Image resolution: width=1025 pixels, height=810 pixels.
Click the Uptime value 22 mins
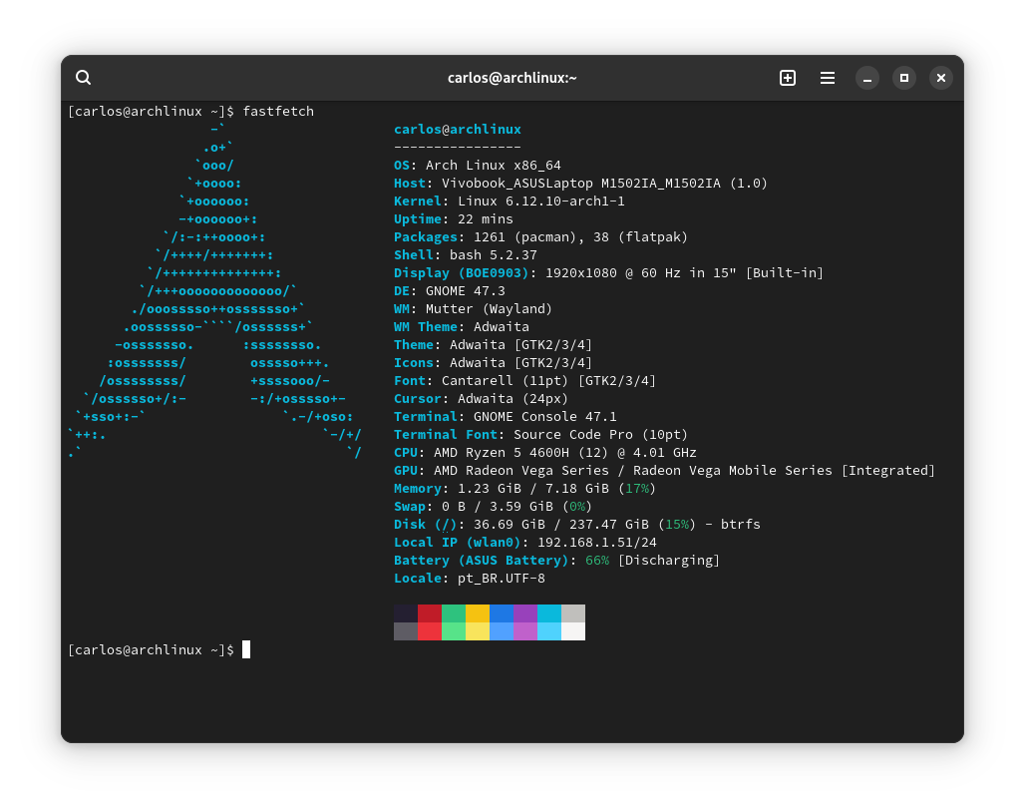coord(485,219)
